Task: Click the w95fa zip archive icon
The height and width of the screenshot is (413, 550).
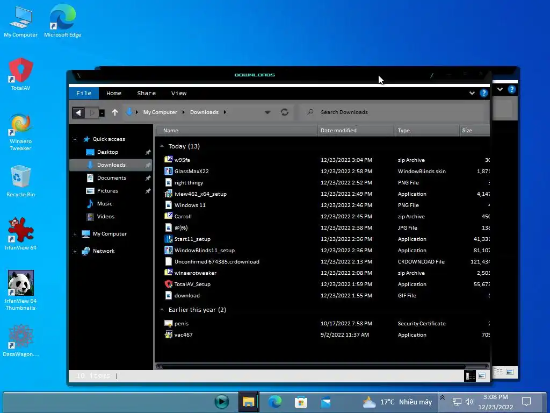Action: (168, 159)
